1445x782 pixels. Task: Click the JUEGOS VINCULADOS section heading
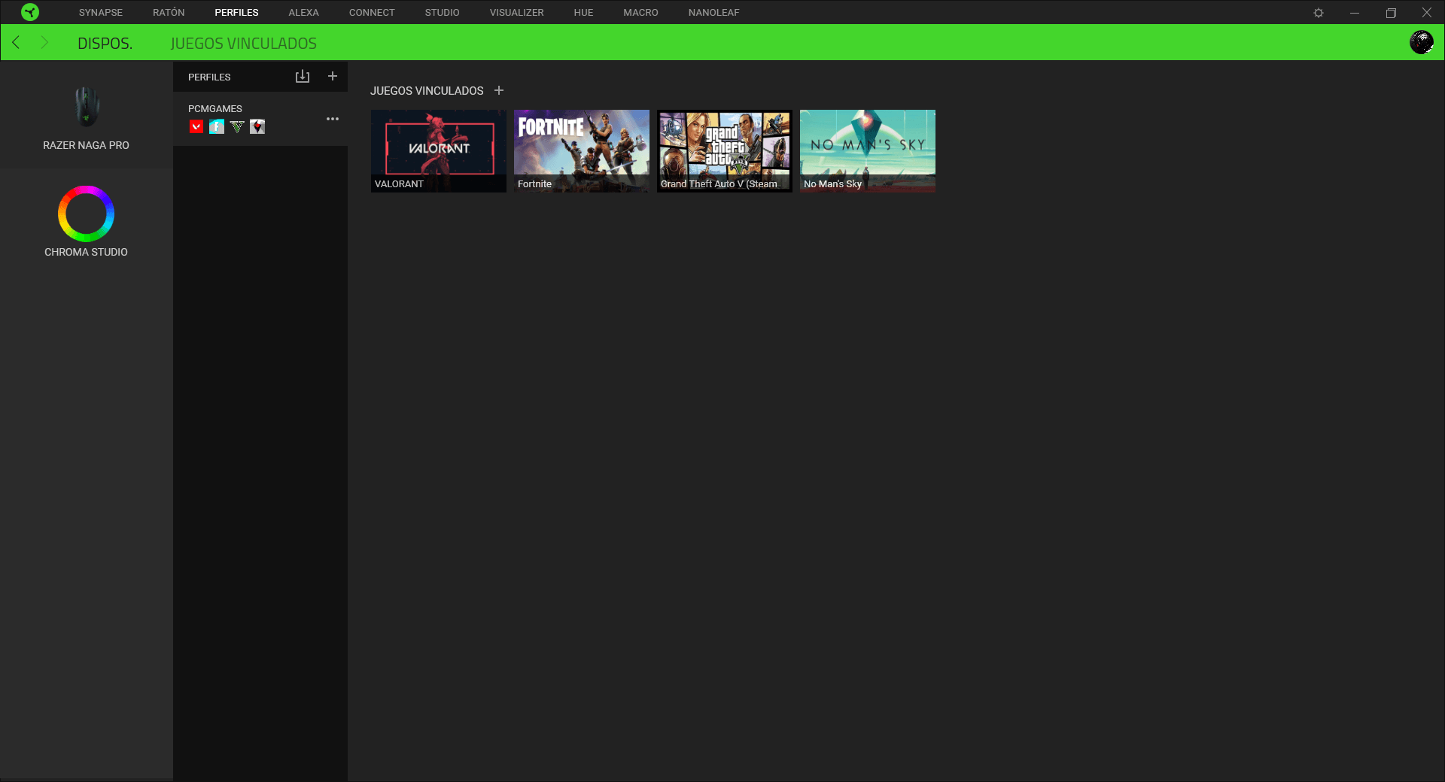[427, 90]
